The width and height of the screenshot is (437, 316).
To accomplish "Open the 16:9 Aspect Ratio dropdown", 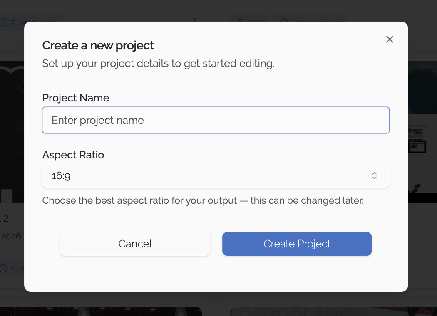I will (216, 175).
